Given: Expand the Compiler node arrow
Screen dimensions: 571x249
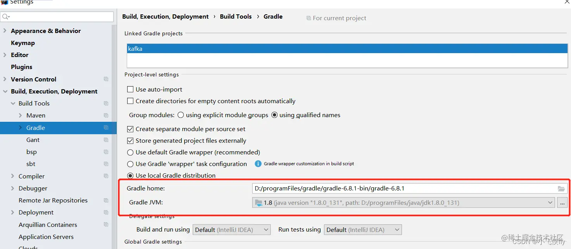Looking at the screenshot, I should click(13, 176).
